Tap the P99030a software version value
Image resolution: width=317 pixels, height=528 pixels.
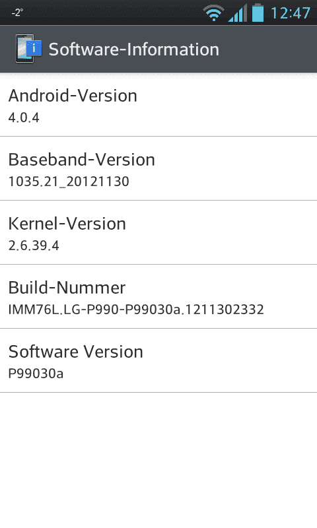36,374
